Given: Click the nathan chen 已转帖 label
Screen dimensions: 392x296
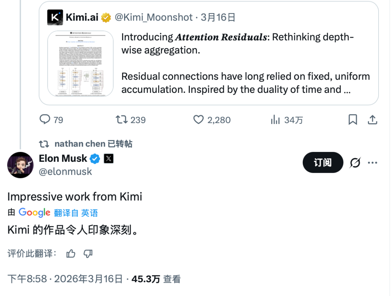Looking at the screenshot, I should tap(93, 144).
